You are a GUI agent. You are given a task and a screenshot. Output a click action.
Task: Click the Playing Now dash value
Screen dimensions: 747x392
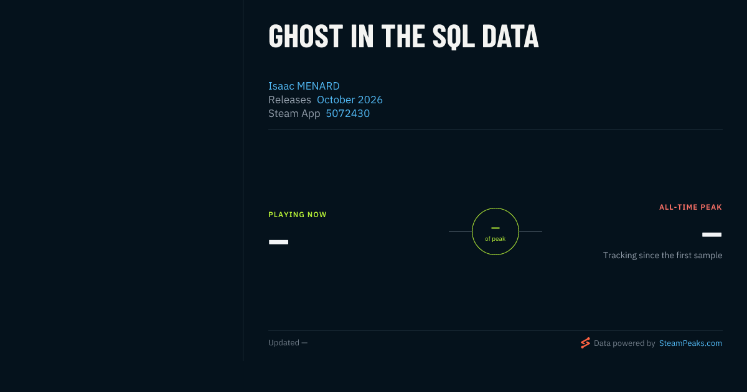278,241
